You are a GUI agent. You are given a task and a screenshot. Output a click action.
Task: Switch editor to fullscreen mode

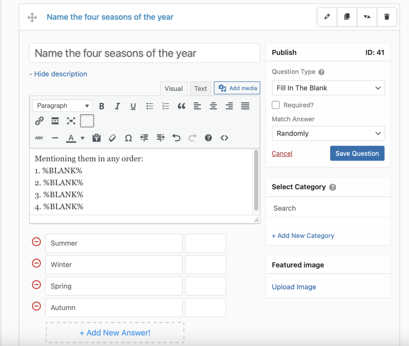[71, 121]
